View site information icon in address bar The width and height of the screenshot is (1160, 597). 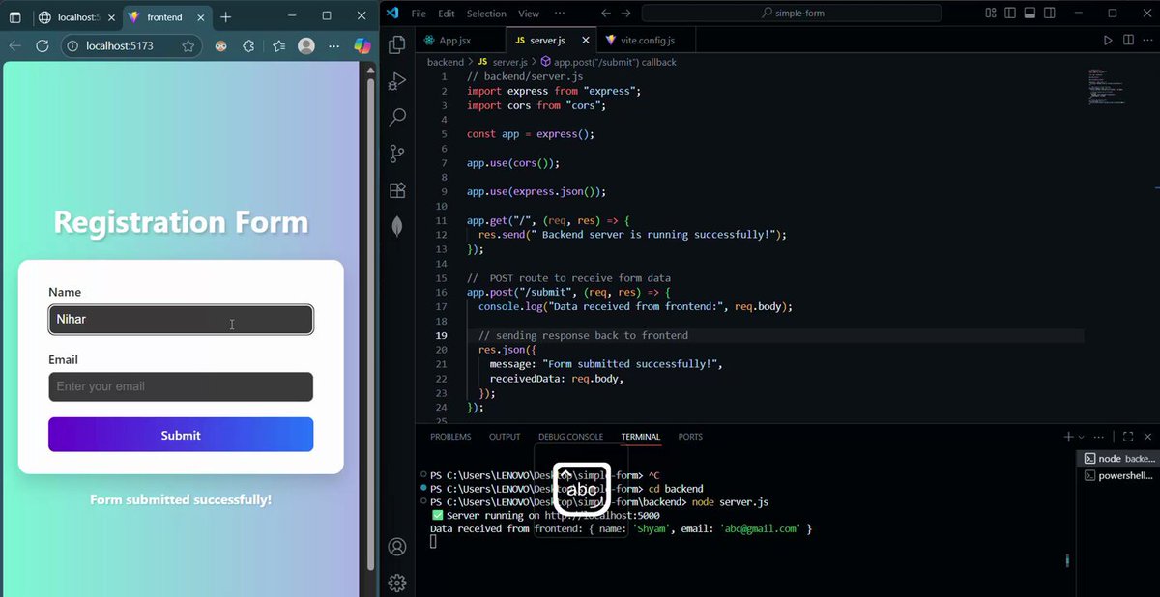tap(73, 45)
